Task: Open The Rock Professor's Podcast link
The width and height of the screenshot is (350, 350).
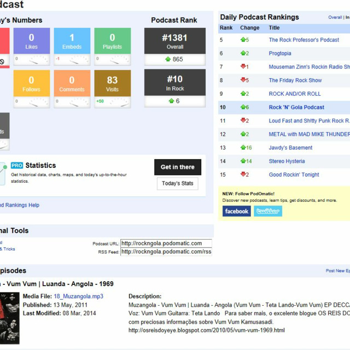Action: point(304,40)
